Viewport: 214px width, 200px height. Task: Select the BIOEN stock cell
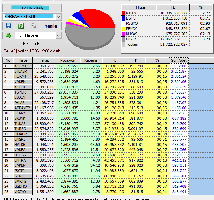pos(23,97)
